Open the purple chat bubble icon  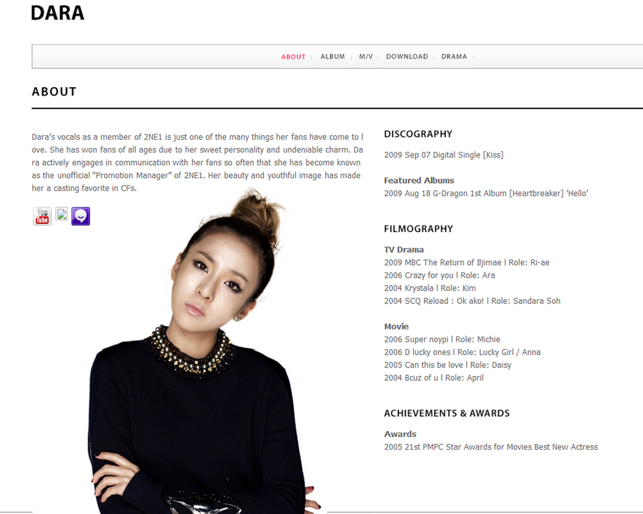tap(80, 216)
